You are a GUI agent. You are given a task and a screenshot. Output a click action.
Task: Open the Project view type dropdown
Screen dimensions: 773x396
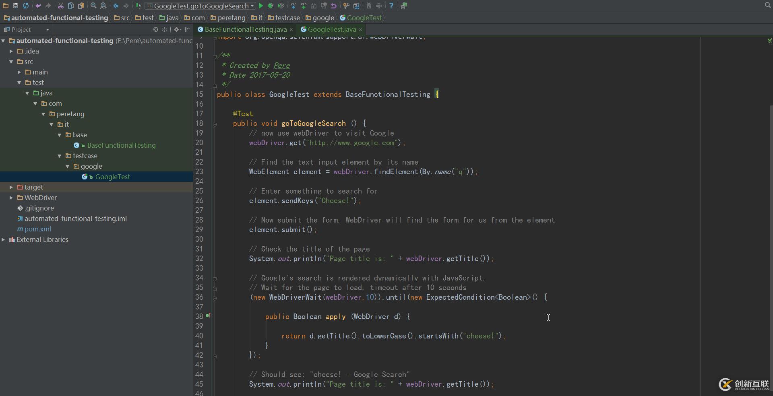pyautogui.click(x=26, y=29)
